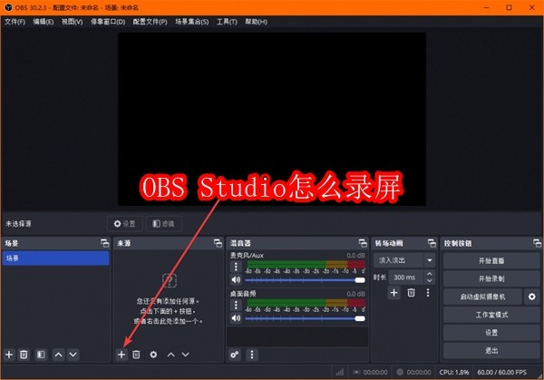Open transition properties three-dot icon

428,293
